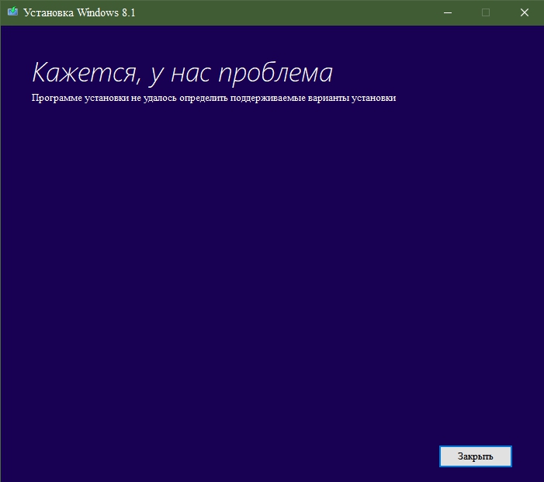This screenshot has height=482, width=544.
Task: Click the title 'Установка Windows 8.1'
Action: coord(79,13)
